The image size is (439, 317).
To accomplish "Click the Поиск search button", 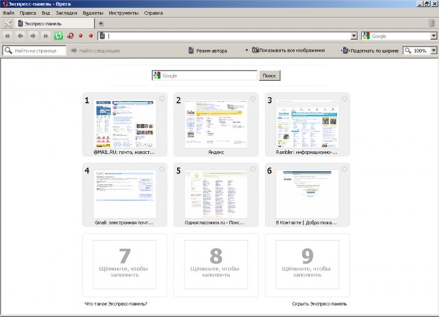I will [x=270, y=75].
